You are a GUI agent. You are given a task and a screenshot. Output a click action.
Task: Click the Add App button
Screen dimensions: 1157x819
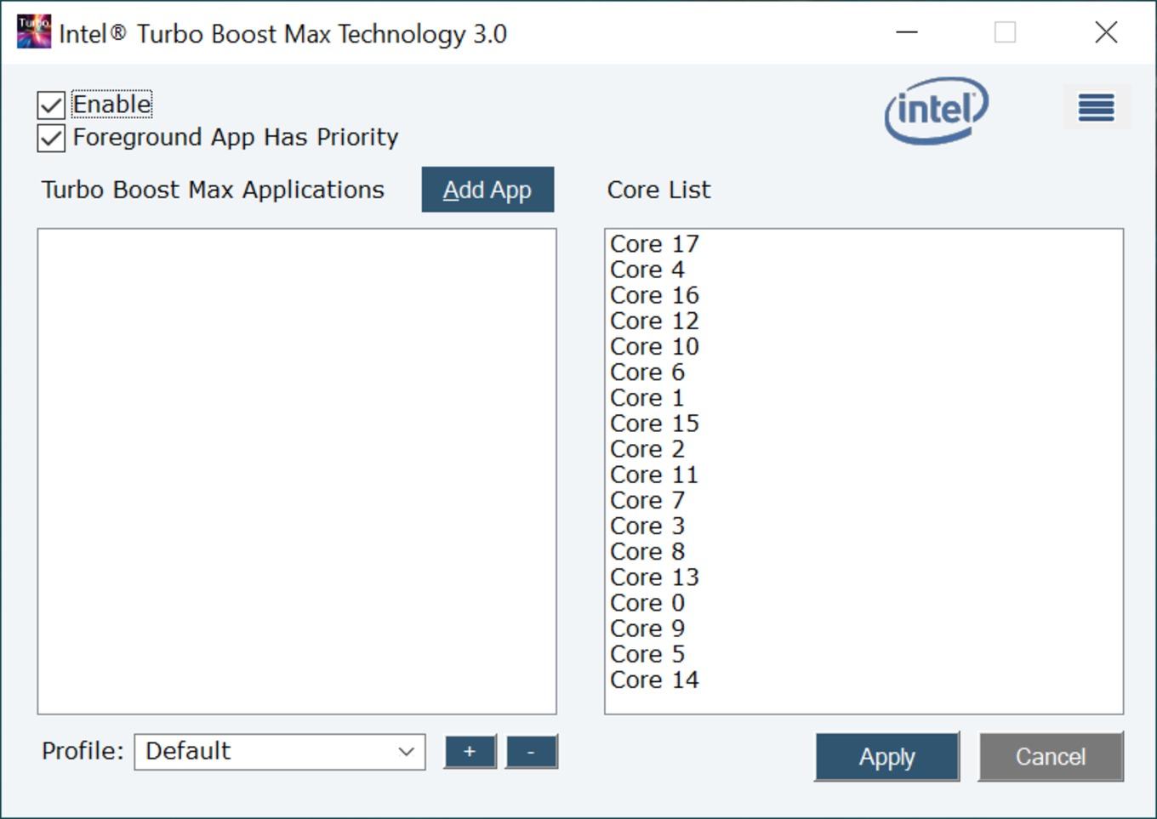(487, 190)
